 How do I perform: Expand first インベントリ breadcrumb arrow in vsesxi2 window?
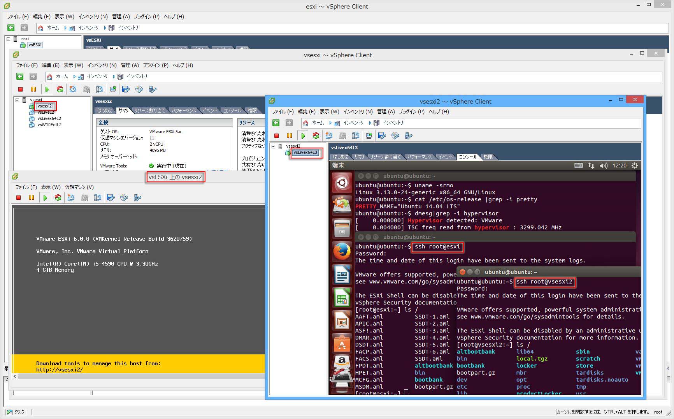tap(330, 123)
